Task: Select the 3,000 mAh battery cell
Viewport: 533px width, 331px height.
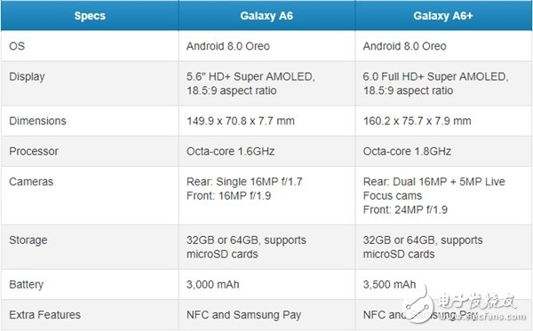Action: (x=266, y=285)
